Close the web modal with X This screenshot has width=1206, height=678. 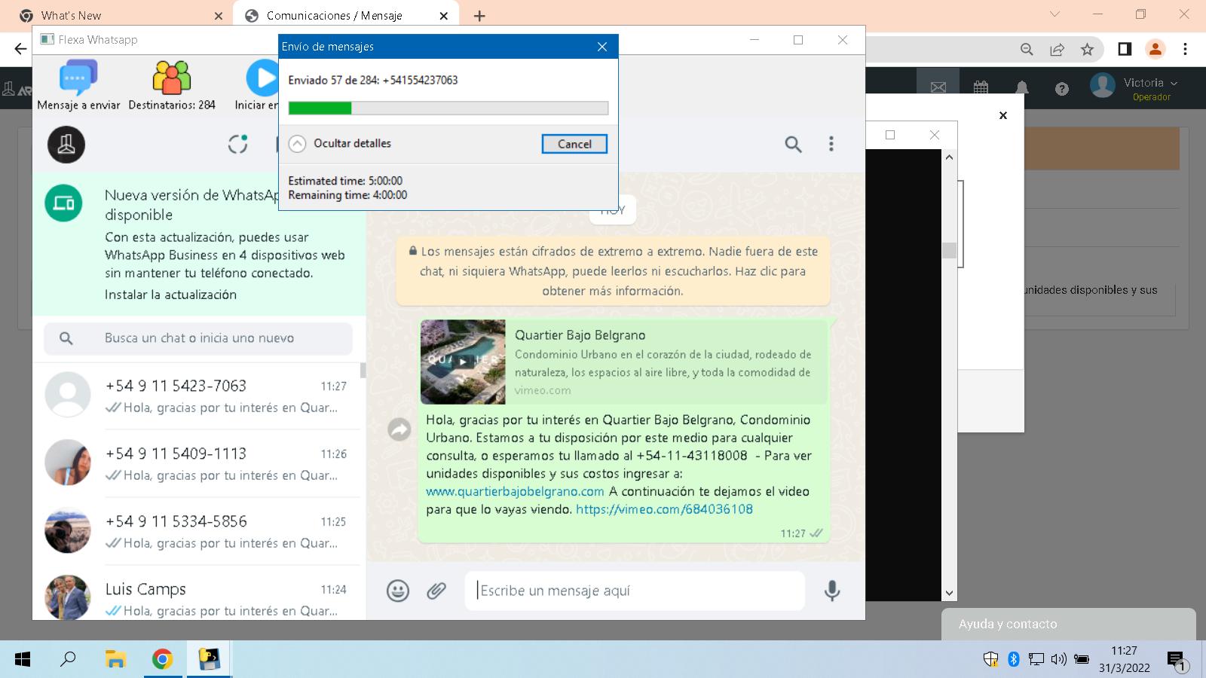tap(1002, 115)
